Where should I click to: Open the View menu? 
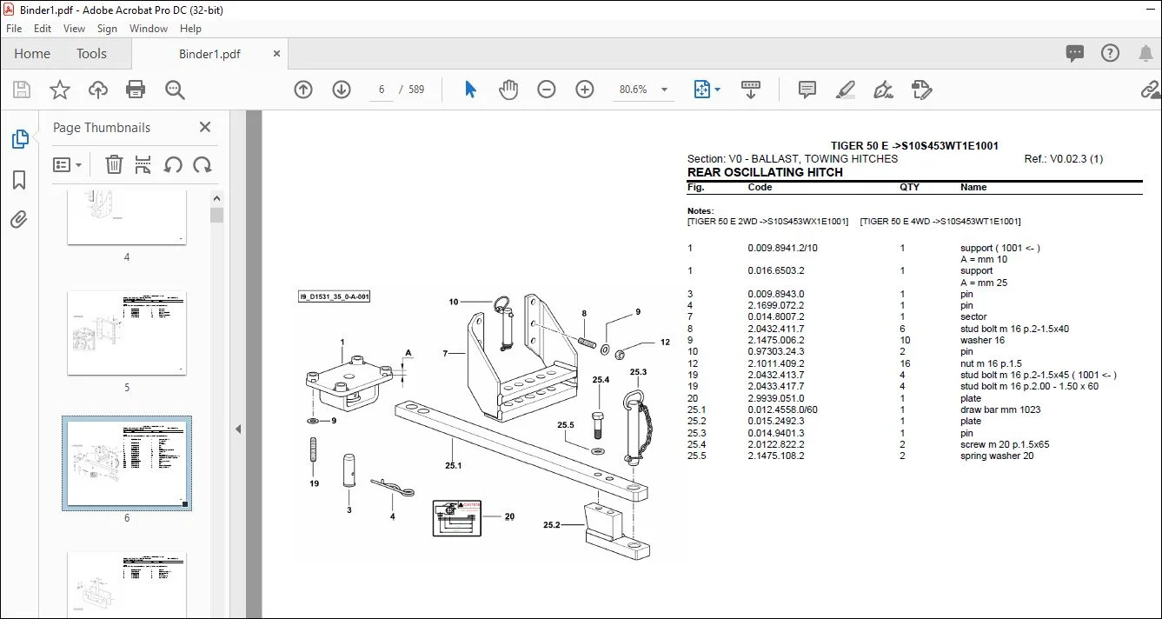(75, 29)
